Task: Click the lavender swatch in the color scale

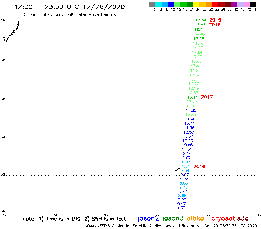Action: [x=241, y=4]
